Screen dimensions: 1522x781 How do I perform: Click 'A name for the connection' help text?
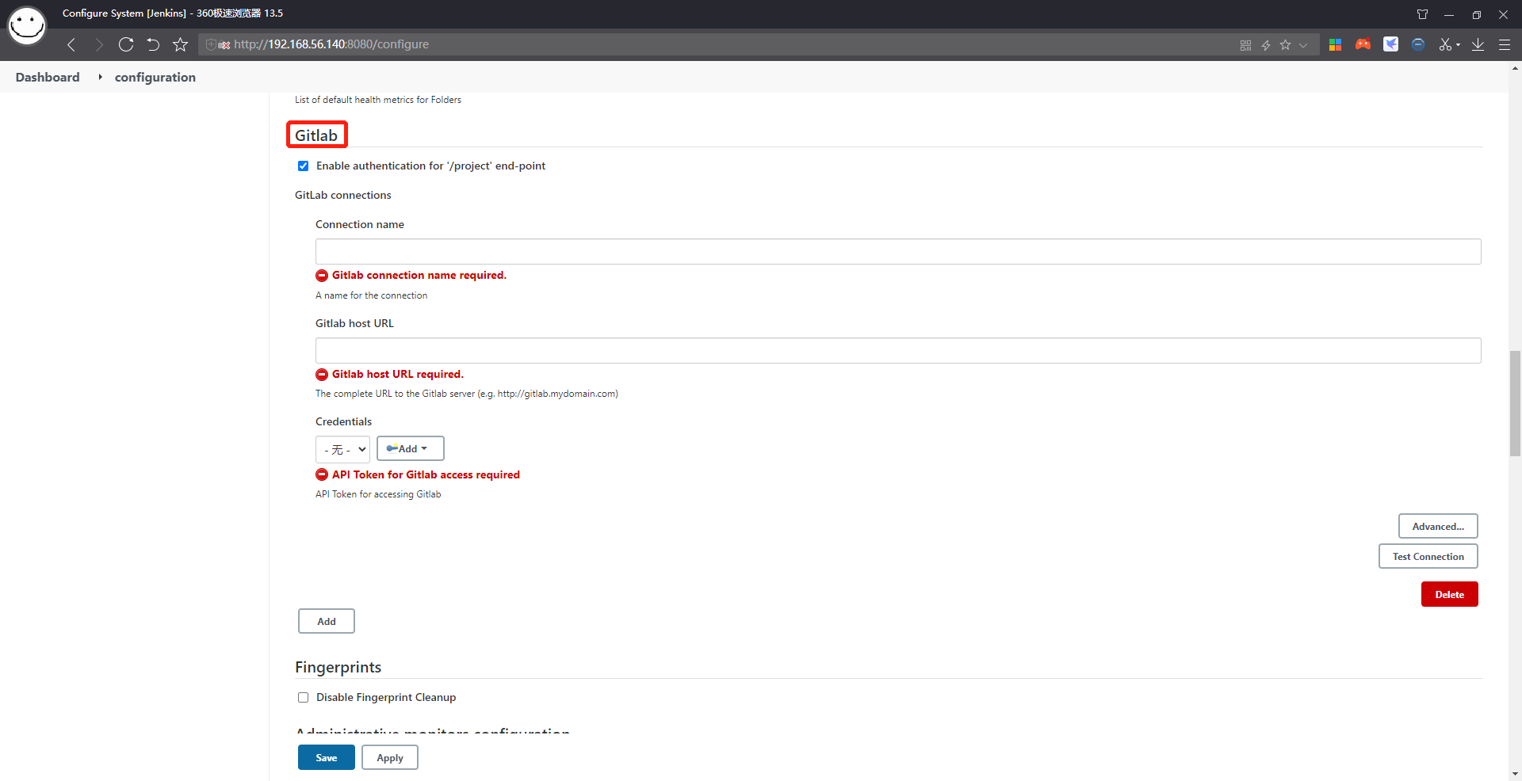pos(371,295)
